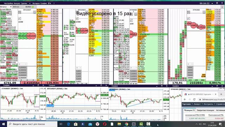Add a new tab with plus button
Screen dimensions: 225x127
(222, 7)
